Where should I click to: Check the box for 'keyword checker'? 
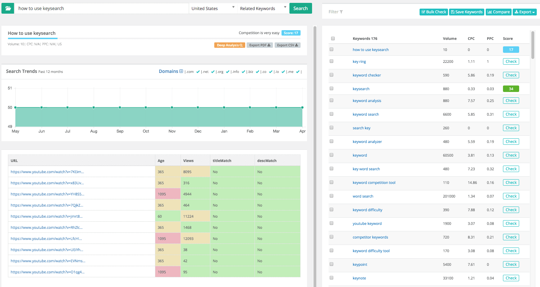point(331,75)
